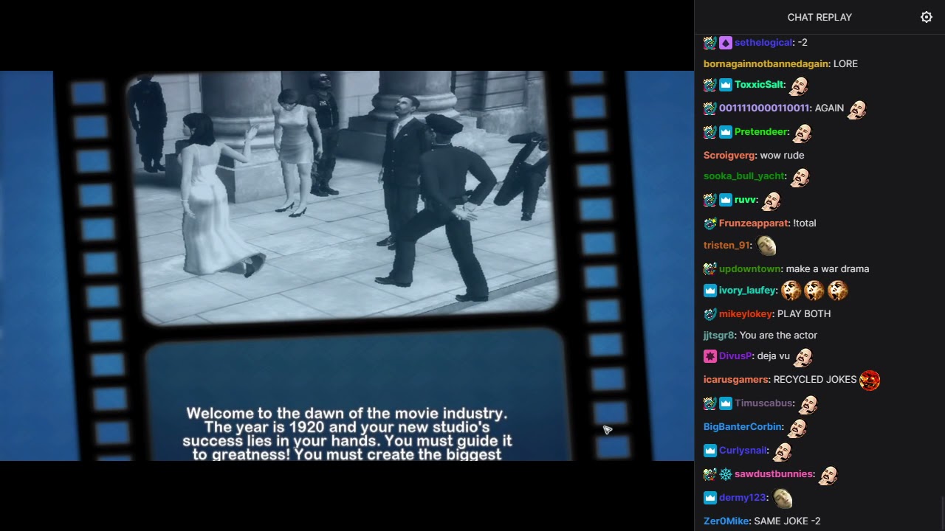Open the 0011110000110011 username
Screen dimensions: 945x531
click(764, 108)
